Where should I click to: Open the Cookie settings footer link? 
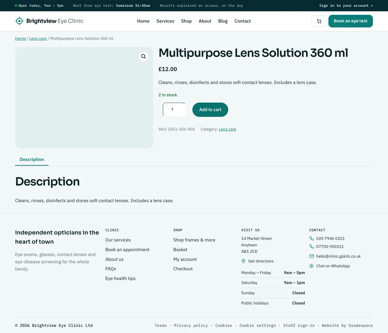click(x=258, y=325)
